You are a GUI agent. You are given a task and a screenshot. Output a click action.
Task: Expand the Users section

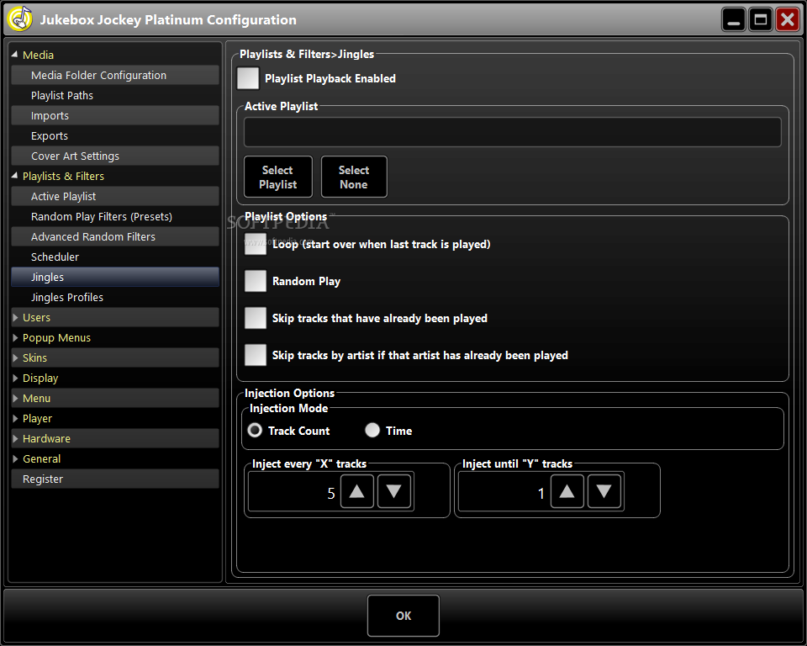(15, 317)
